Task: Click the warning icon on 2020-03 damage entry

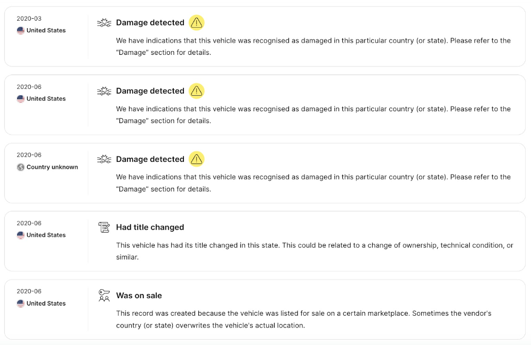Action: tap(196, 23)
